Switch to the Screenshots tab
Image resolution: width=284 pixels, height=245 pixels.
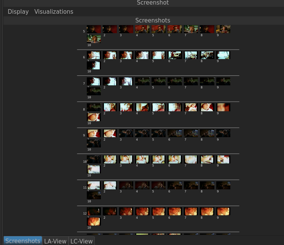pos(23,241)
